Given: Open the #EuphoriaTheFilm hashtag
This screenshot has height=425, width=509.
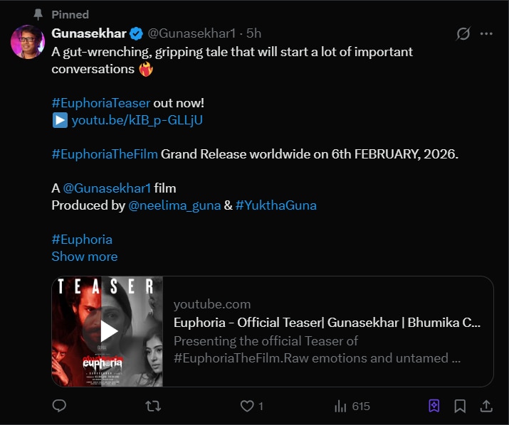Looking at the screenshot, I should coord(105,154).
